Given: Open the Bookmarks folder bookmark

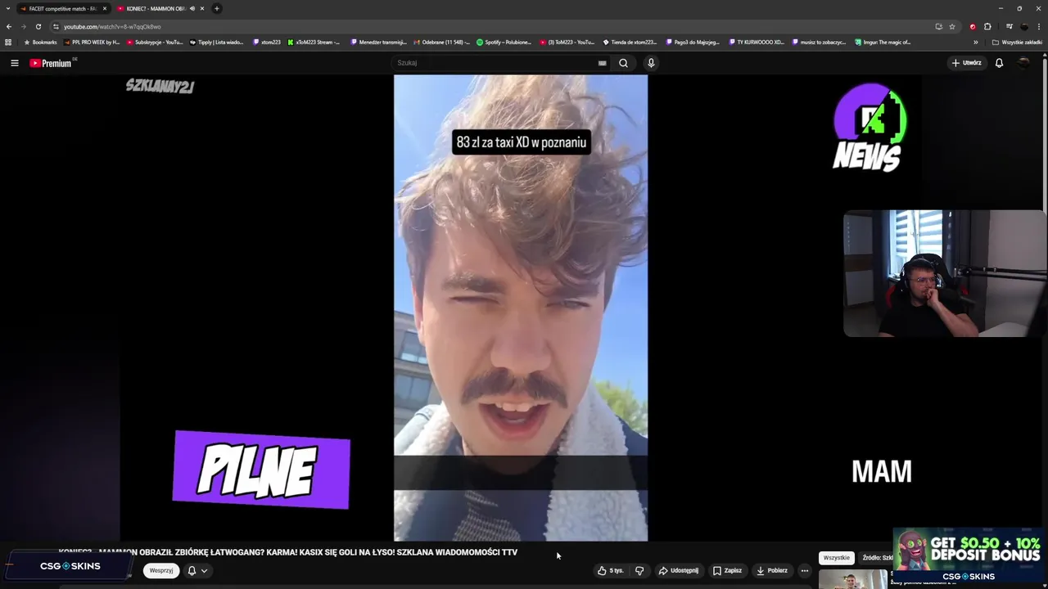Looking at the screenshot, I should tap(40, 42).
